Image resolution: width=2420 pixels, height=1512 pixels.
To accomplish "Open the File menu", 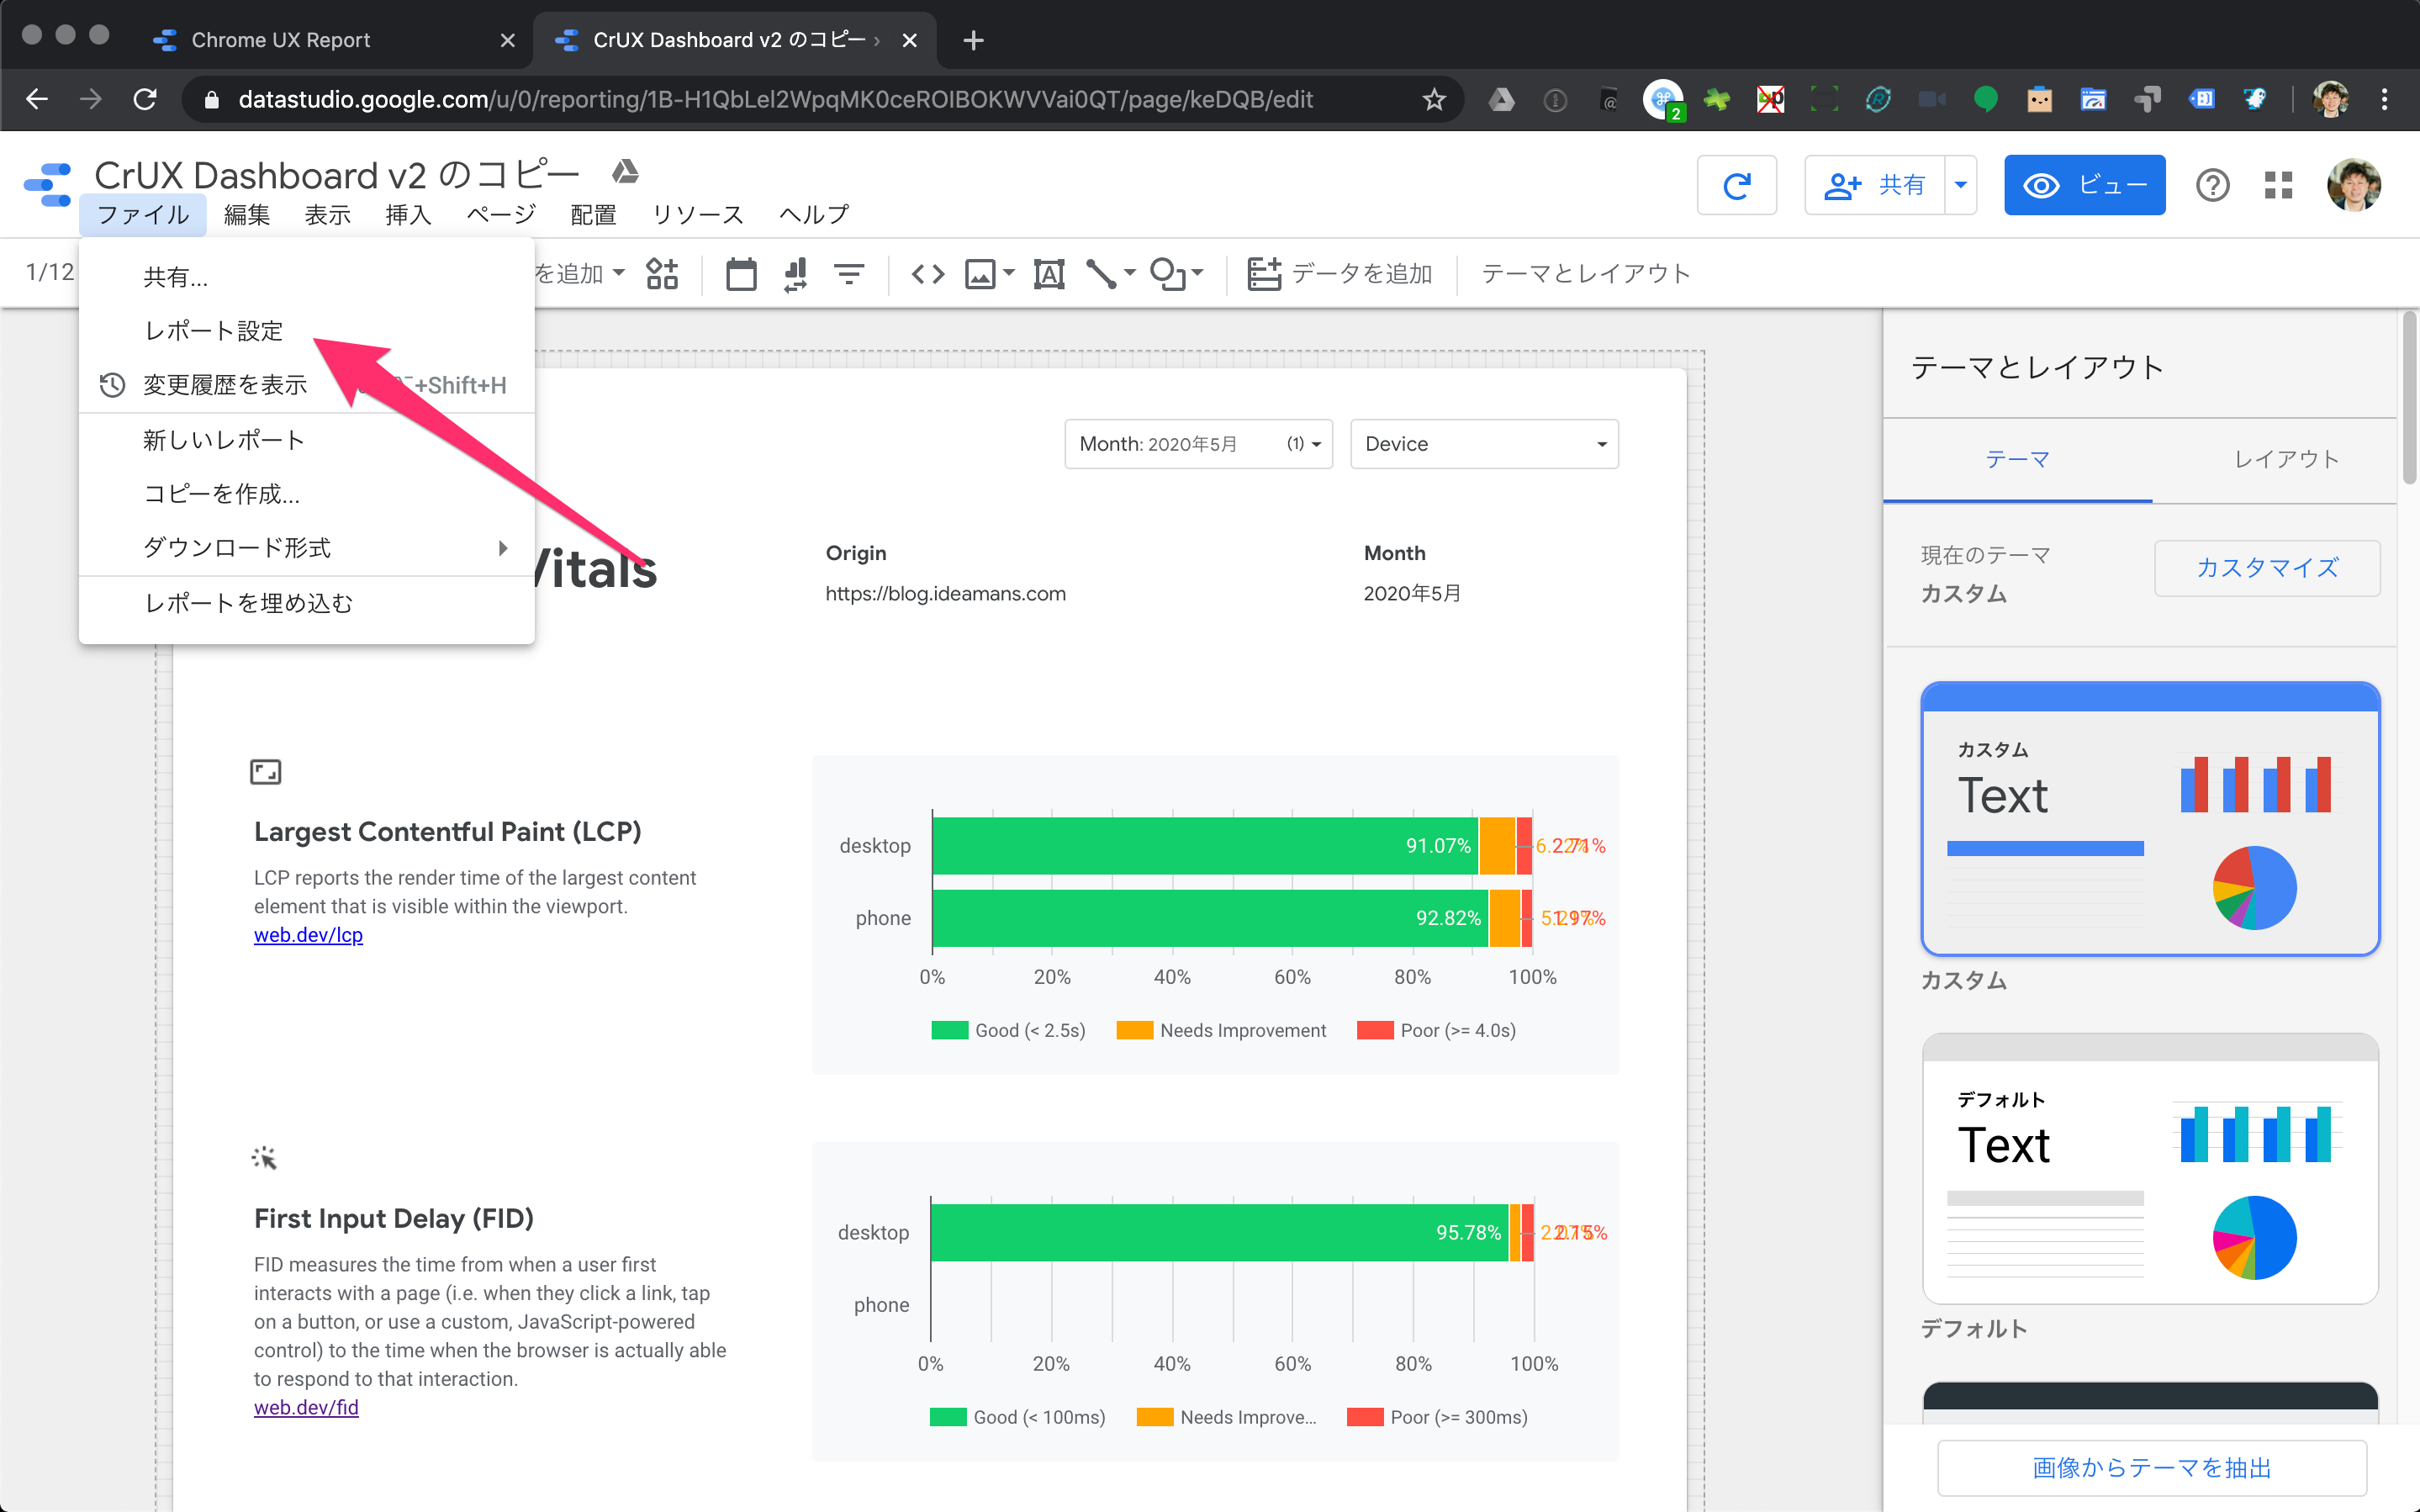I will [143, 215].
